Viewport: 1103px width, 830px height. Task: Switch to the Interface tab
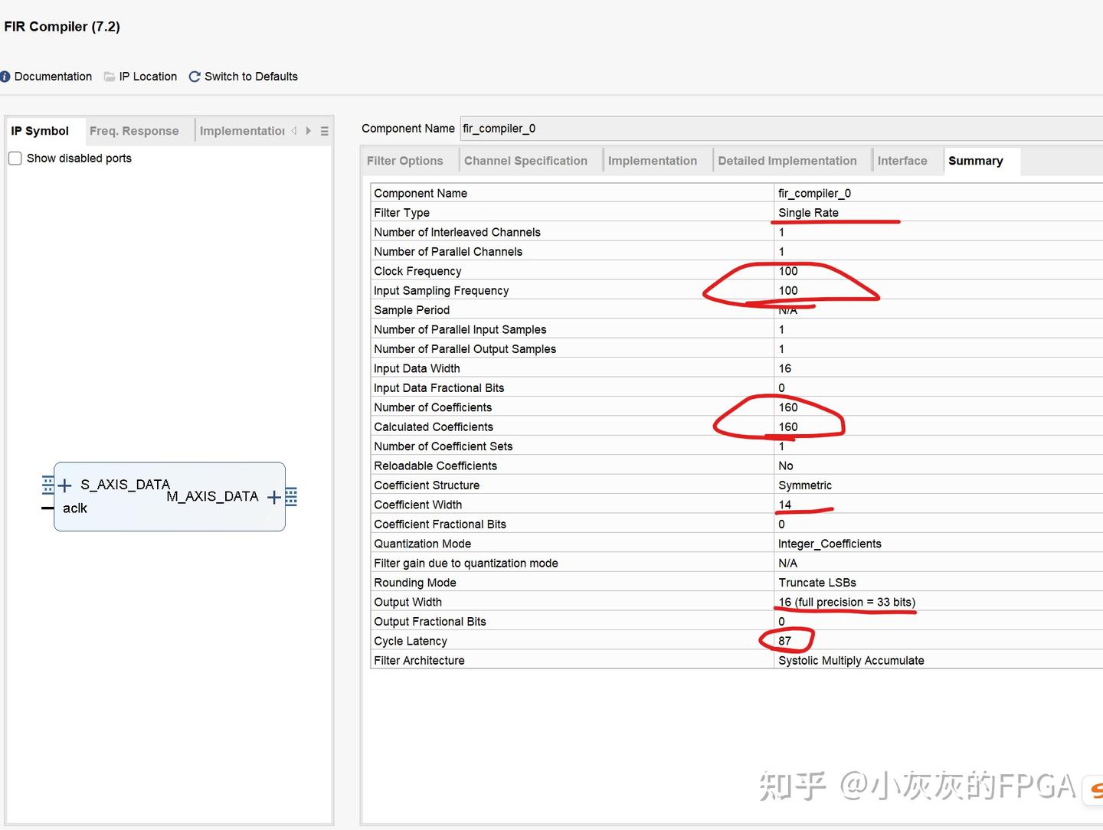coord(903,161)
